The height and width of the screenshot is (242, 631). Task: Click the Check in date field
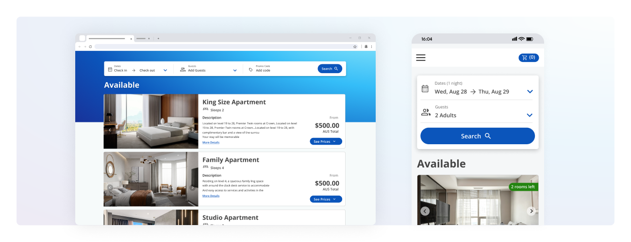click(x=120, y=70)
